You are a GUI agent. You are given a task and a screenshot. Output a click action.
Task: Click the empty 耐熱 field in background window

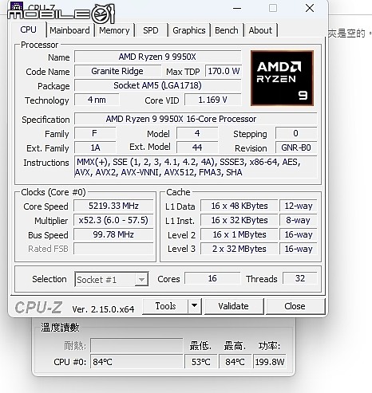coord(137,345)
